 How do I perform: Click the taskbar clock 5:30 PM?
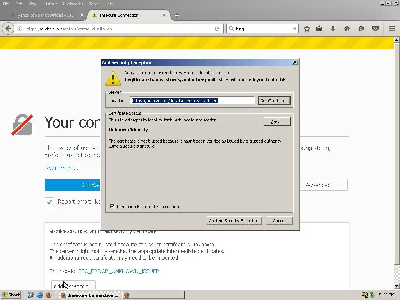click(x=386, y=295)
